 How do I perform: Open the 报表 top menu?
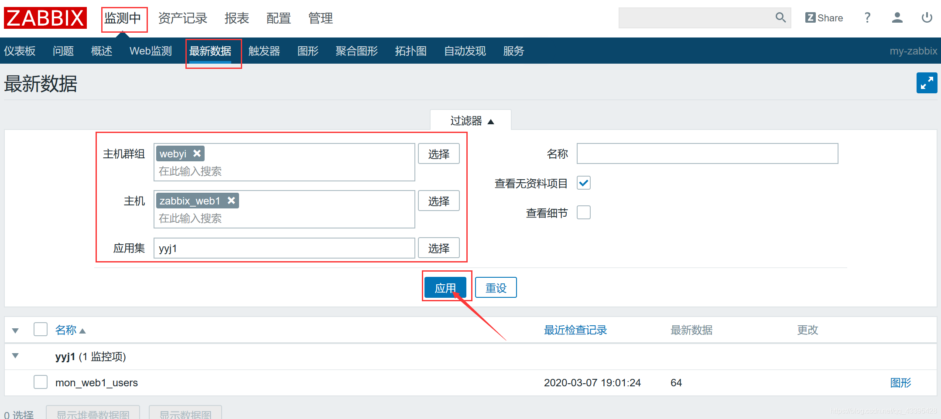(x=236, y=18)
